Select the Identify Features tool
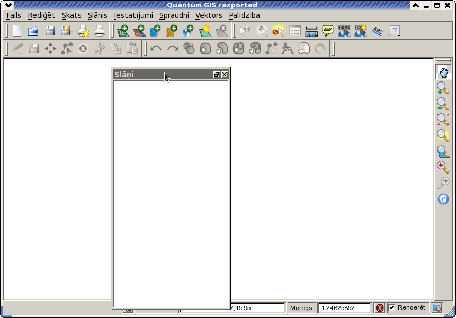 tap(245, 31)
